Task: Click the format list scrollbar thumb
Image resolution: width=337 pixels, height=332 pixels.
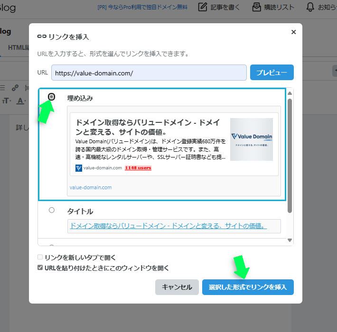Action: pos(290,156)
